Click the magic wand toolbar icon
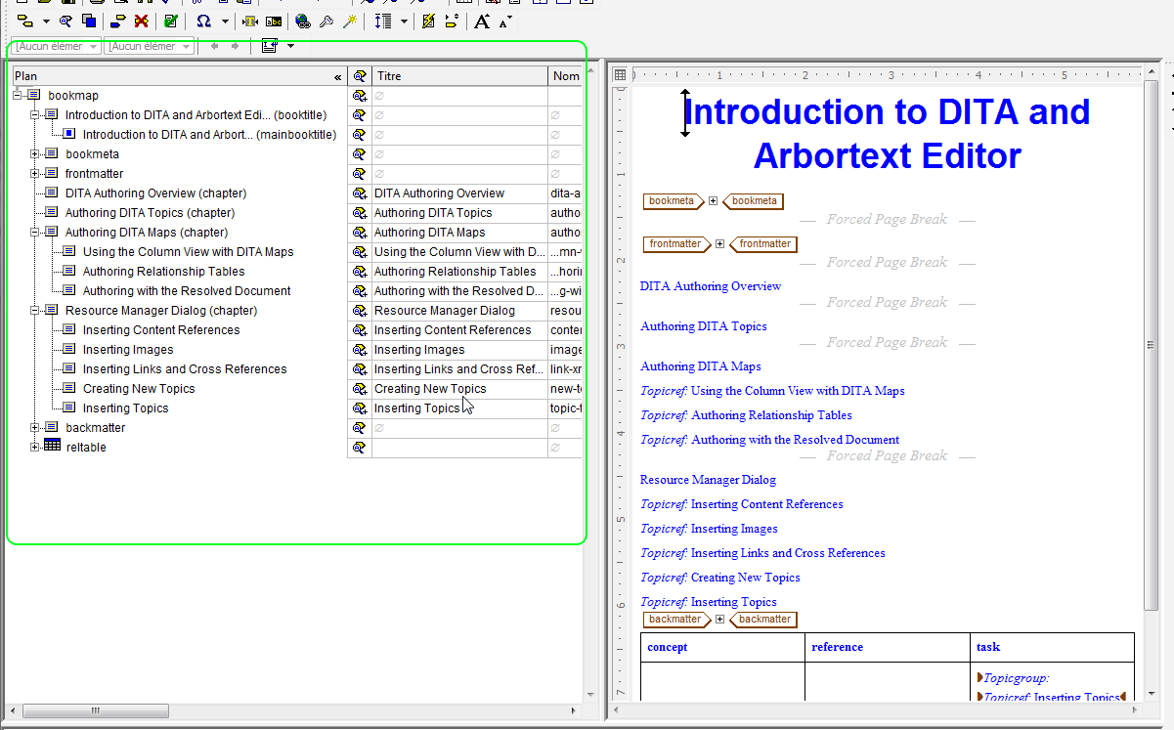Image resolution: width=1174 pixels, height=730 pixels. coord(351,21)
